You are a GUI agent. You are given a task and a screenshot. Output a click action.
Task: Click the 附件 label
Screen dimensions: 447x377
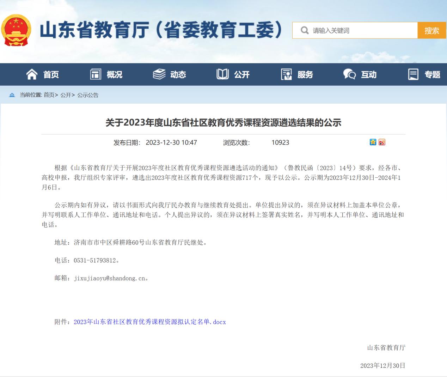pyautogui.click(x=62, y=322)
